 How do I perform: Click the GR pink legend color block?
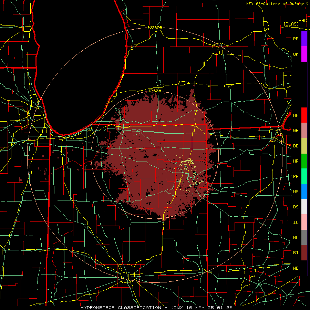tap(304, 131)
